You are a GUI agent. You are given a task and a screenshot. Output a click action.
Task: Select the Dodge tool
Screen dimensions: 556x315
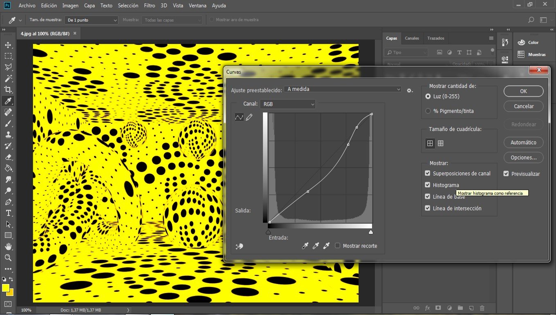click(x=8, y=191)
